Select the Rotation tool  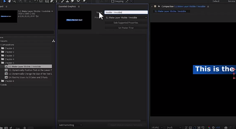tap(36, 1)
